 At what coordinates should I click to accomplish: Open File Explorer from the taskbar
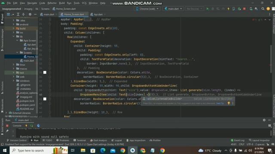point(83,150)
